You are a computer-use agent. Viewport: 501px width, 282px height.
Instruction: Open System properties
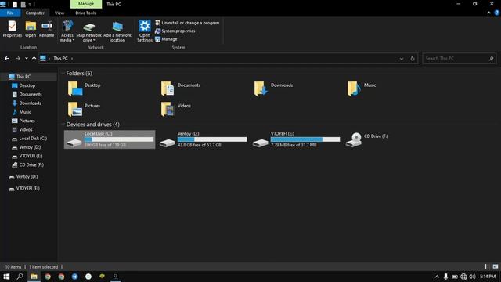(x=175, y=31)
